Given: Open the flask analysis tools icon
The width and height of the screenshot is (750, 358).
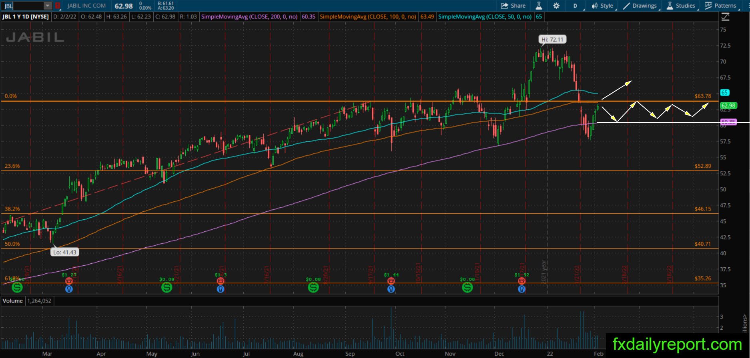Looking at the screenshot, I should pyautogui.click(x=539, y=6).
